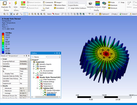Select Temperature 2 boundary condition
Screen dimensions: 137x105
(48, 86)
